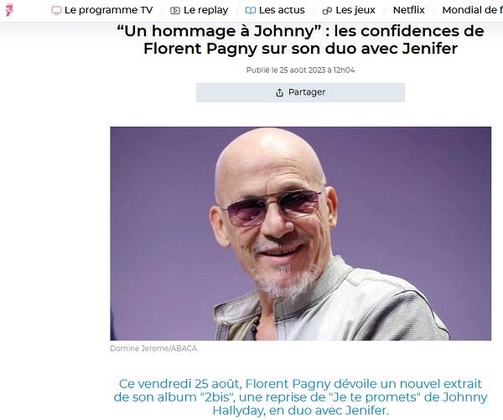The width and height of the screenshot is (503, 420).
Task: Click the play icon beside Le replay
Action: (175, 11)
